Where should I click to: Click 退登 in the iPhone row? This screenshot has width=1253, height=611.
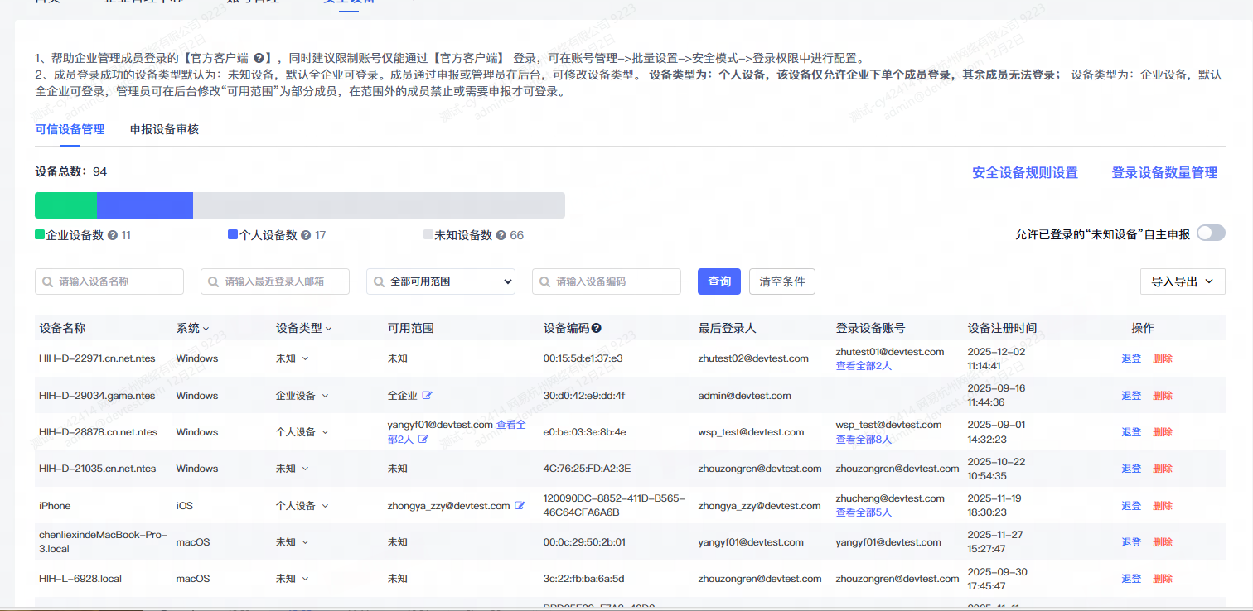tap(1131, 506)
